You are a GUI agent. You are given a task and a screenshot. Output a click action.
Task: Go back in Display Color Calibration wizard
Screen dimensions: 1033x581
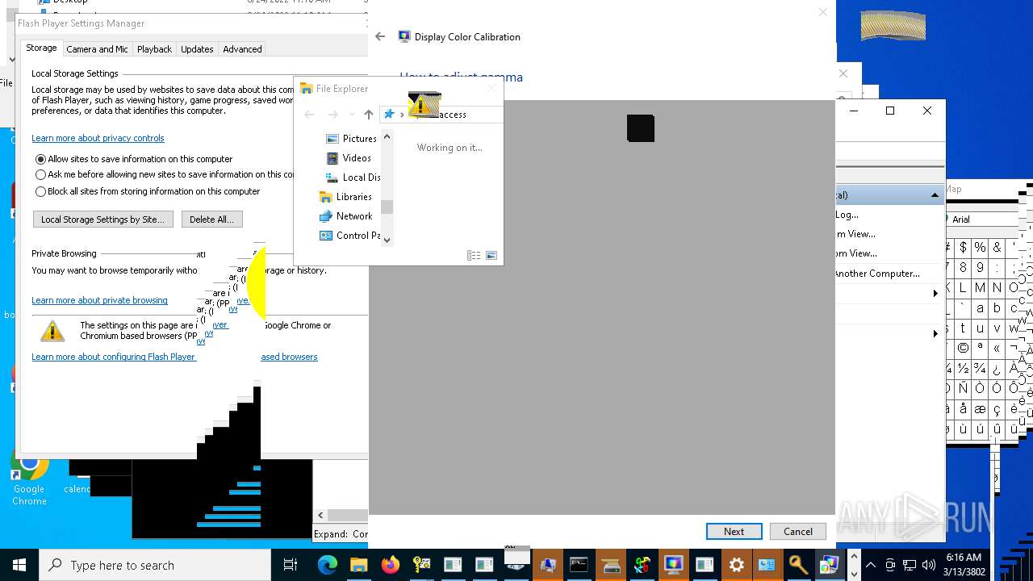pyautogui.click(x=380, y=36)
